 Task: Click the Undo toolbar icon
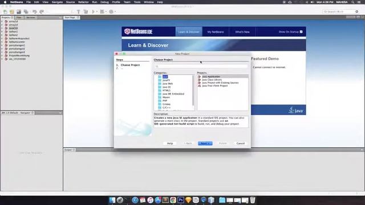34,11
